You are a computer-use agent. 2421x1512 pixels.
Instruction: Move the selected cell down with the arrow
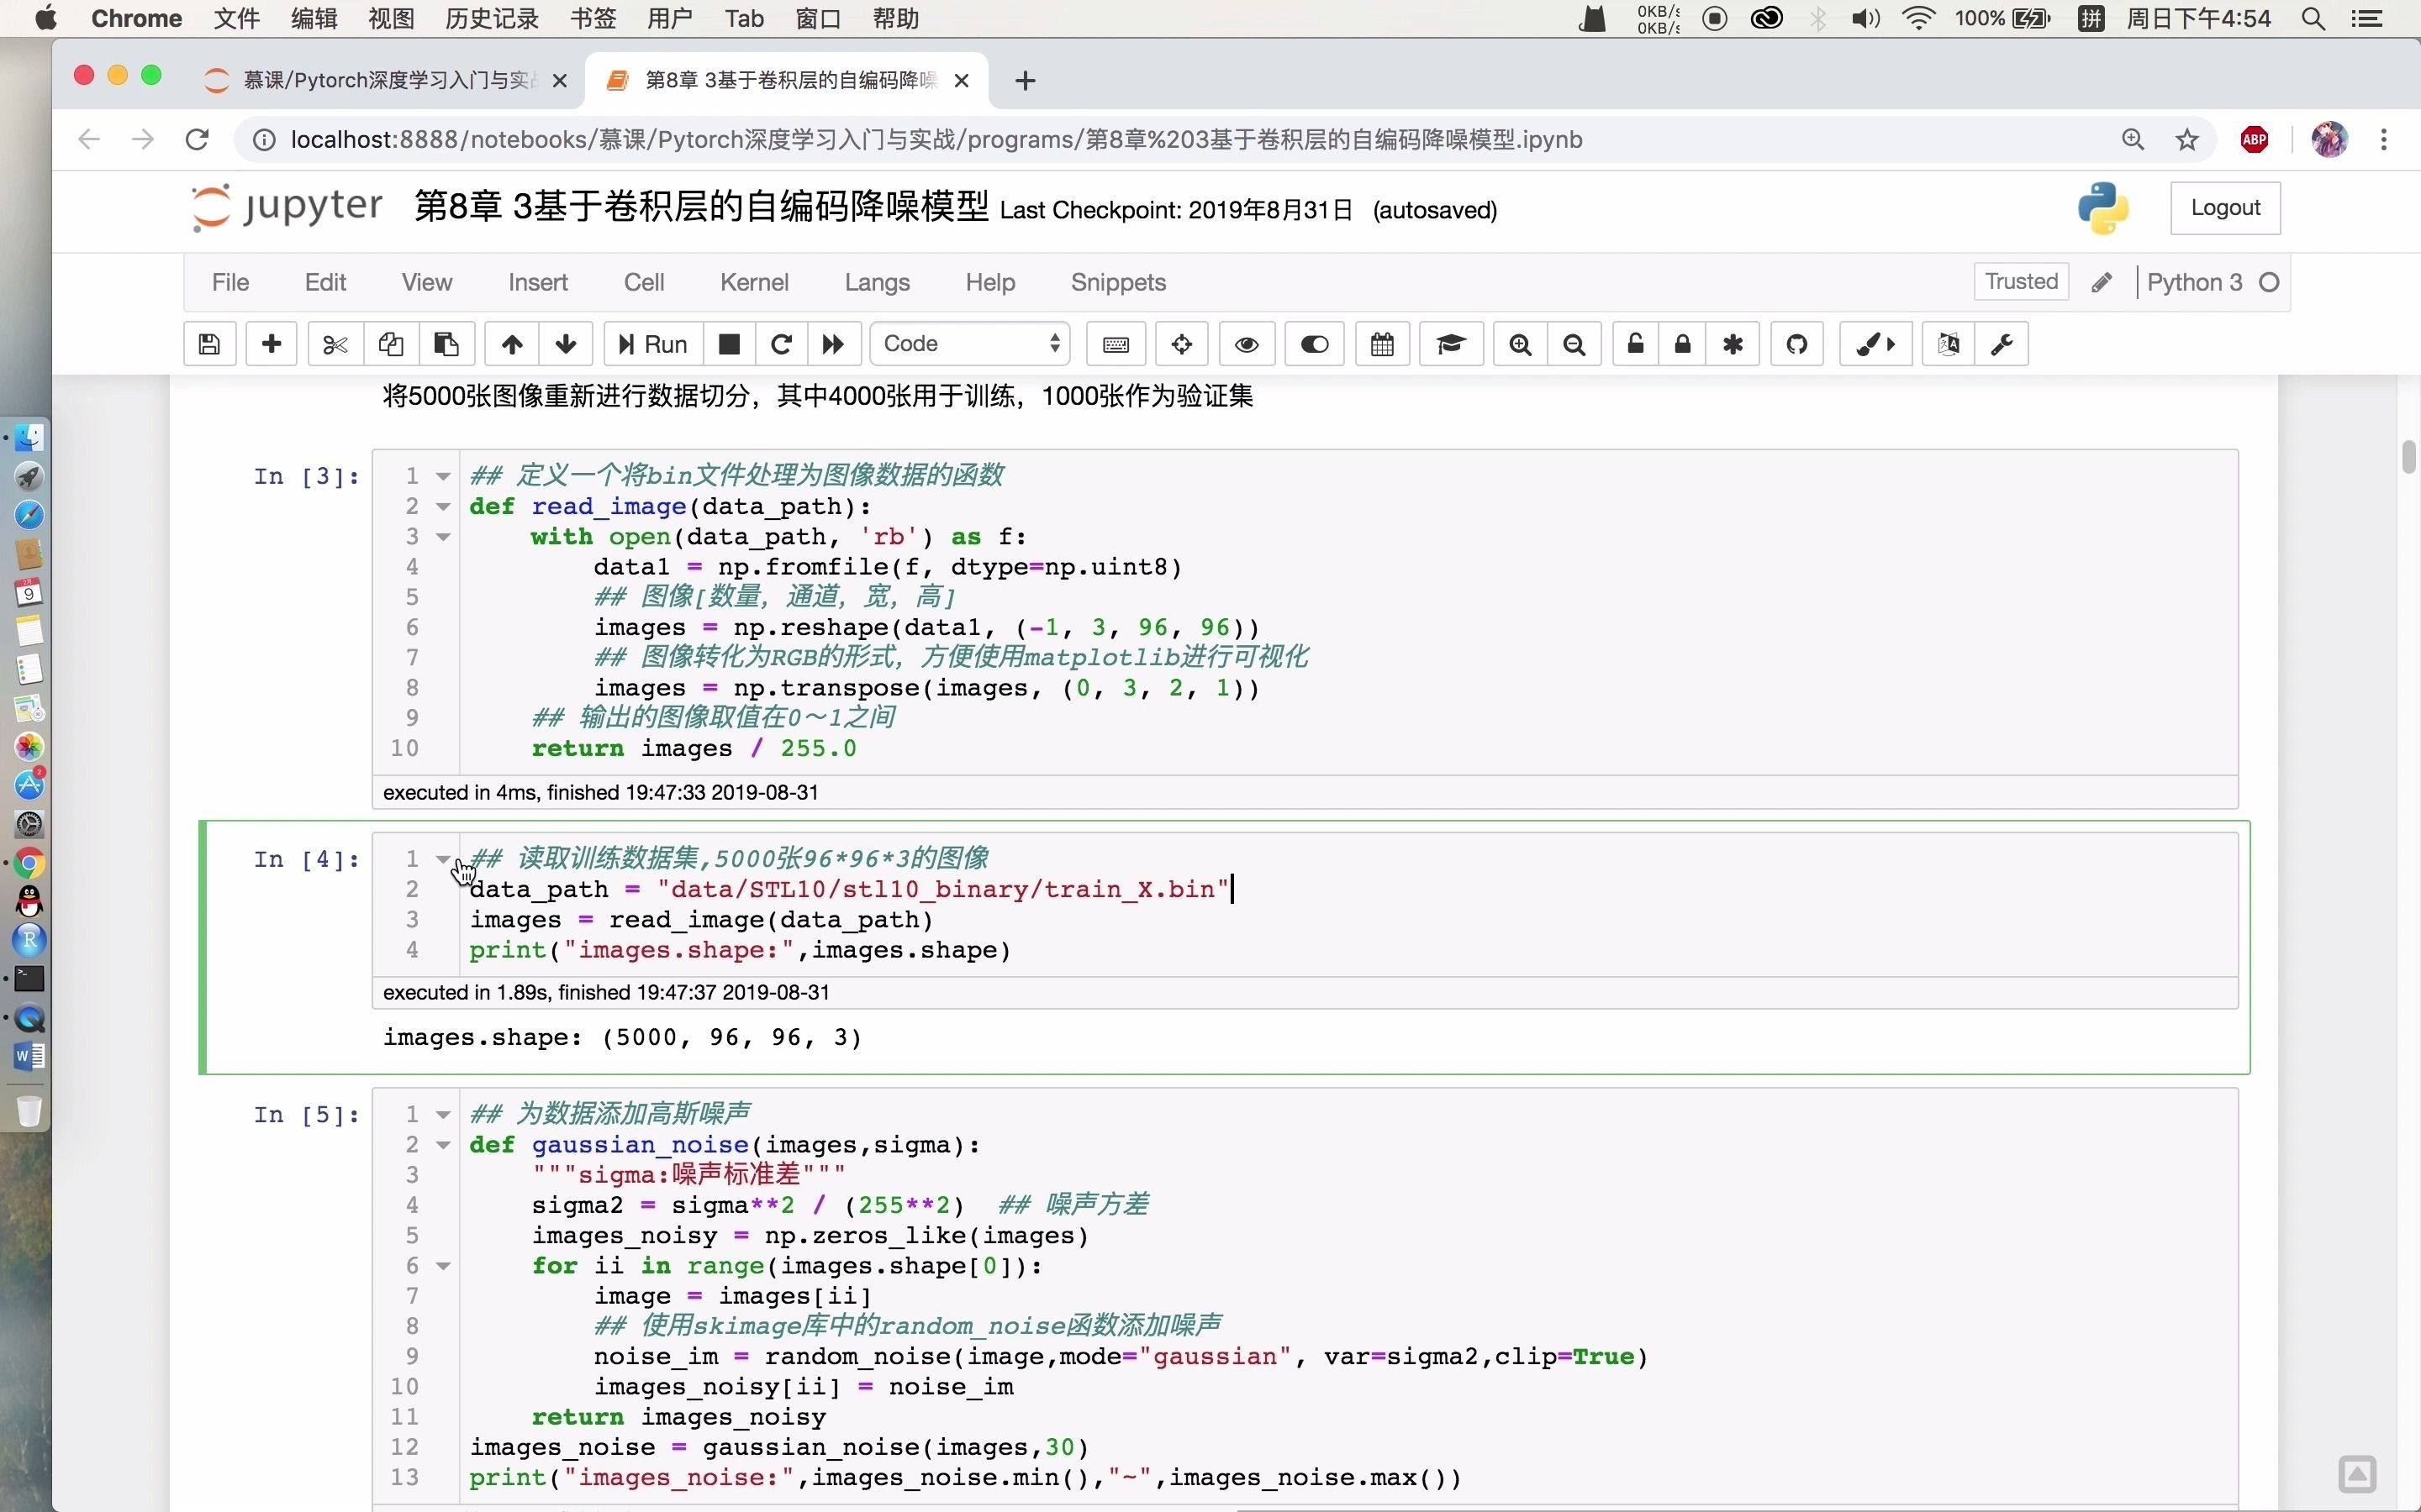pyautogui.click(x=567, y=344)
